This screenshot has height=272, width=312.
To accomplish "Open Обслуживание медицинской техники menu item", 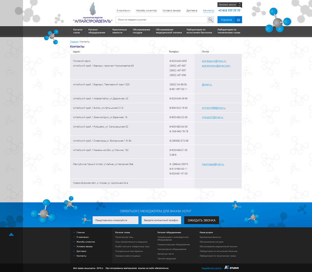I will coord(168,31).
